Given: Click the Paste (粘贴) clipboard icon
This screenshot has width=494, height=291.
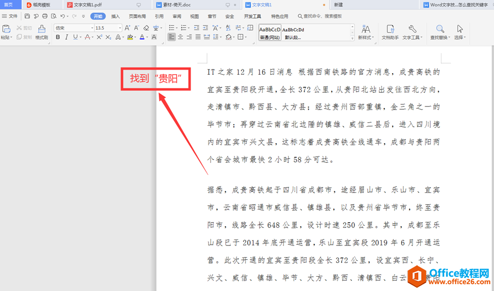Looking at the screenshot, I should (x=6, y=29).
